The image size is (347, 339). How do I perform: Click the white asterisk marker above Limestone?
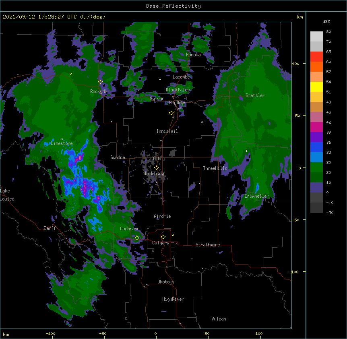pyautogui.click(x=62, y=139)
